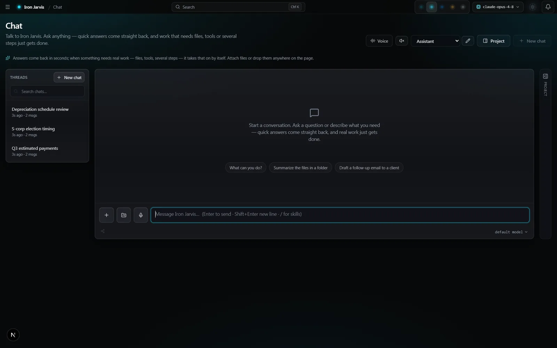Click the folder browse icon by the message box
Viewport: 557px width, 348px height.
pos(124,215)
